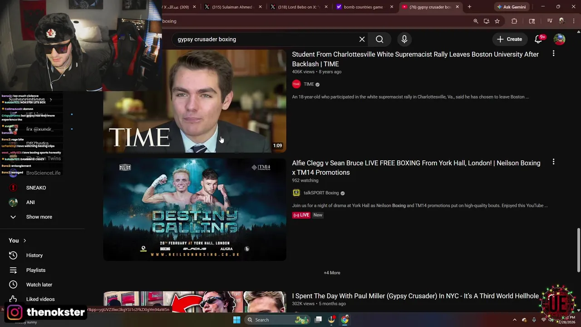The width and height of the screenshot is (581, 327).
Task: Click the LIVE badge on Alfie Clegg result
Action: coord(301,215)
